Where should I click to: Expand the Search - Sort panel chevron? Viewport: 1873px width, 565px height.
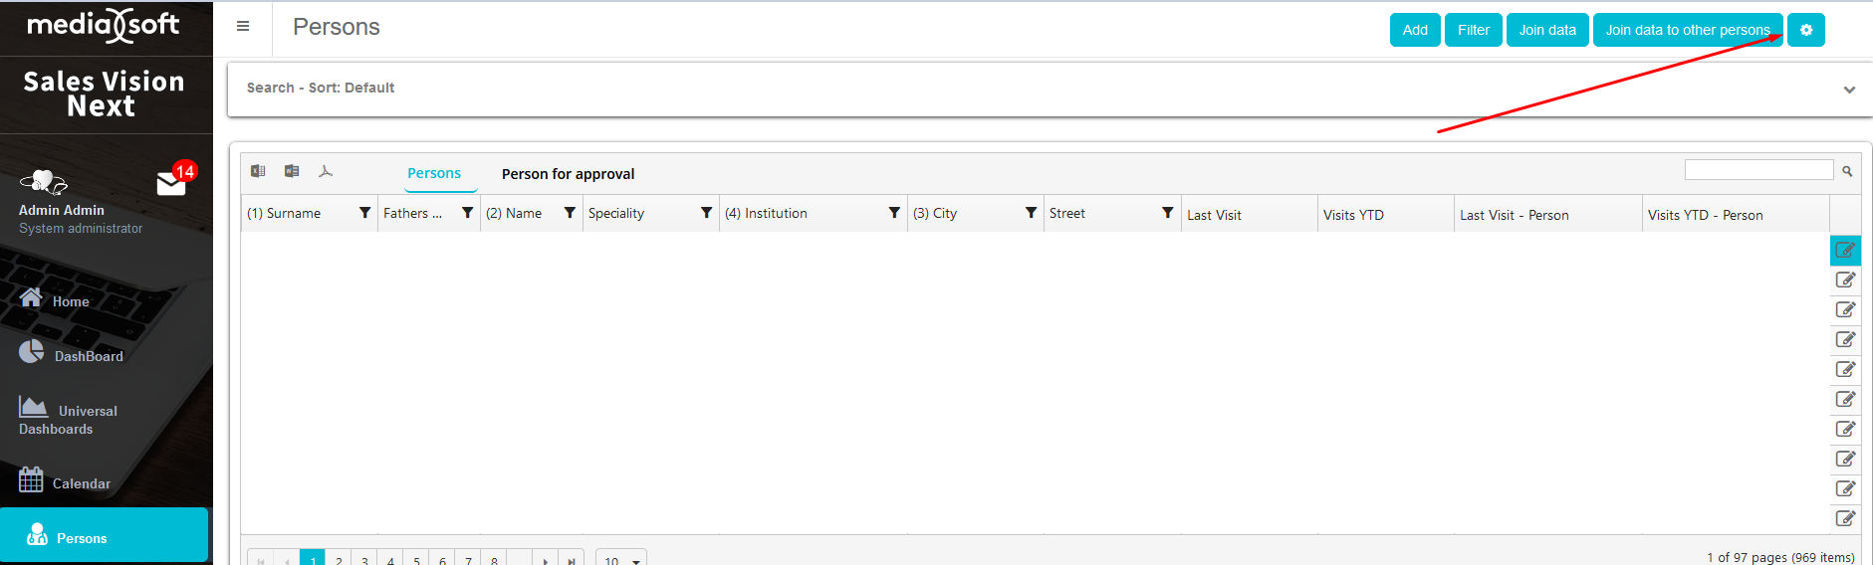1849,90
